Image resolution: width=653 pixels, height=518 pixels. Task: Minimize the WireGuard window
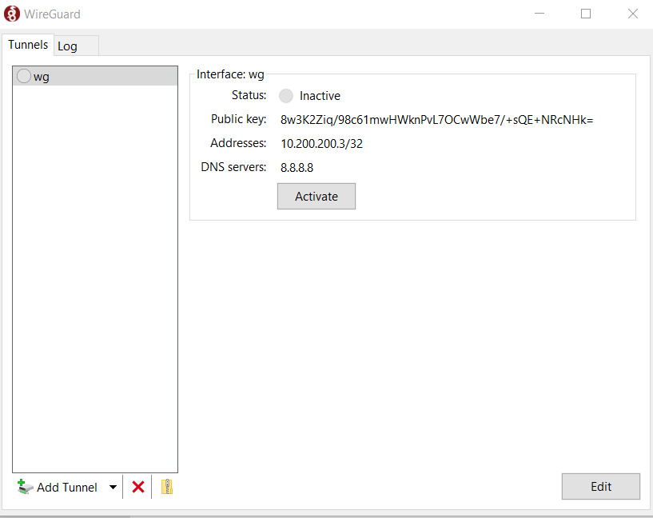pyautogui.click(x=539, y=14)
